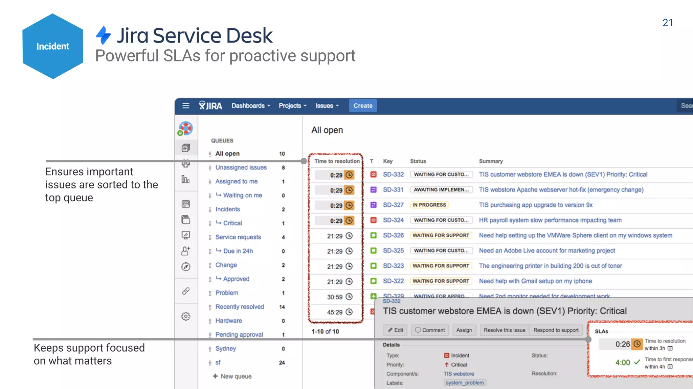Click the TIS webstore component link
The height and width of the screenshot is (389, 693).
(x=459, y=374)
